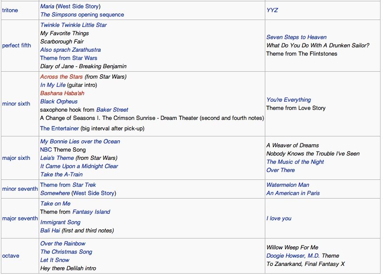The width and height of the screenshot is (384, 275).
Task: Open the Bashana Haba'ah red link
Action: (x=62, y=93)
